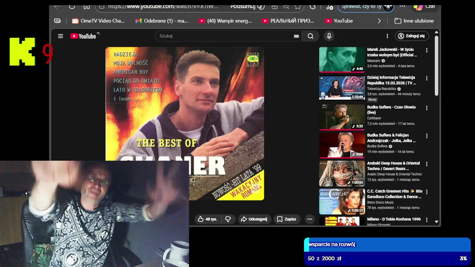Open YouTube settings three-dot menu near Zaloguj się
The height and width of the screenshot is (267, 475).
pyautogui.click(x=387, y=36)
